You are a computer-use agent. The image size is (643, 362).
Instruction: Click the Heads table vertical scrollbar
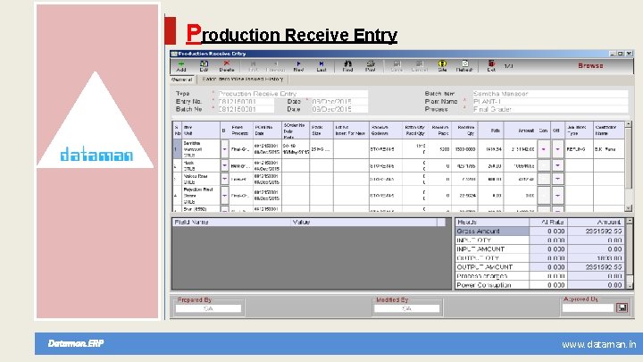point(630,253)
